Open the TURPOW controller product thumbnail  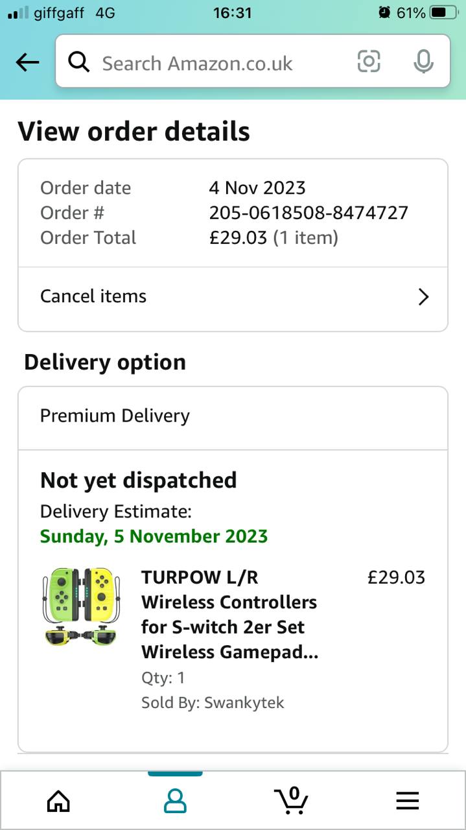tap(80, 607)
